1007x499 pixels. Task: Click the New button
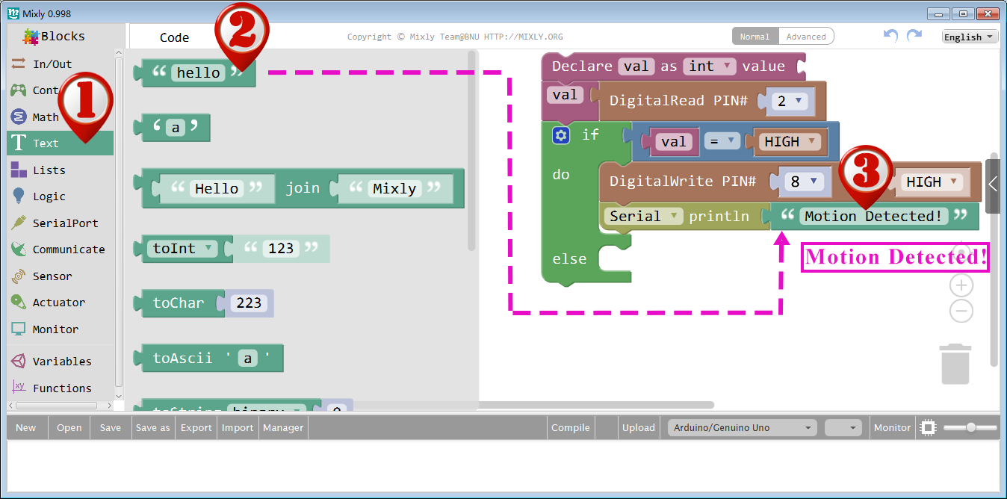pos(26,428)
